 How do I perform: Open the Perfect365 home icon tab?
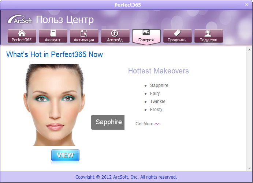pyautogui.click(x=22, y=33)
